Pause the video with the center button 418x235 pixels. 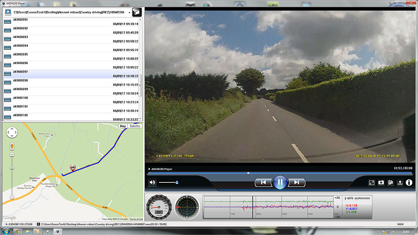tap(280, 182)
